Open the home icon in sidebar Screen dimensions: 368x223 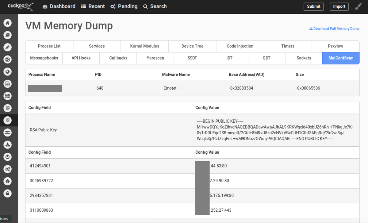click(x=8, y=23)
